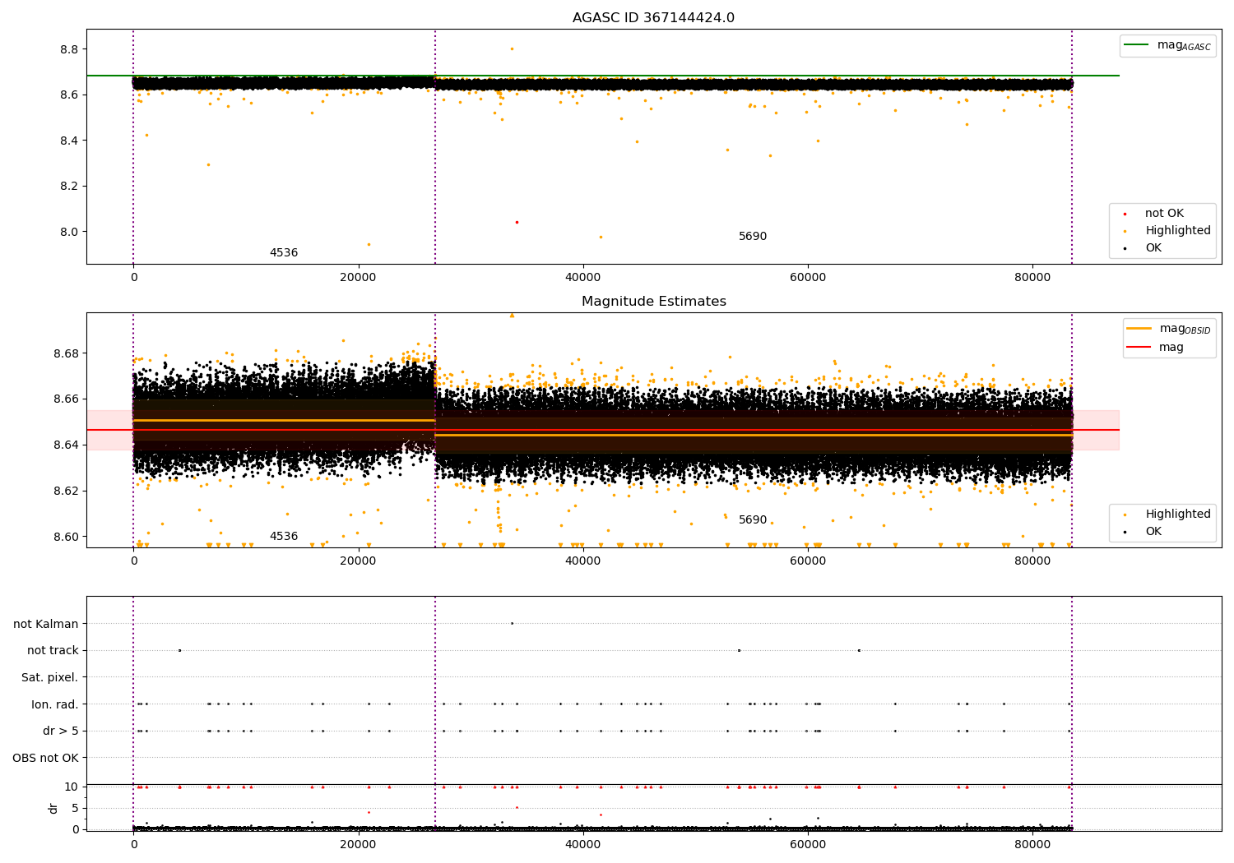Click the '8.0' y-axis tick label

pyautogui.click(x=69, y=232)
